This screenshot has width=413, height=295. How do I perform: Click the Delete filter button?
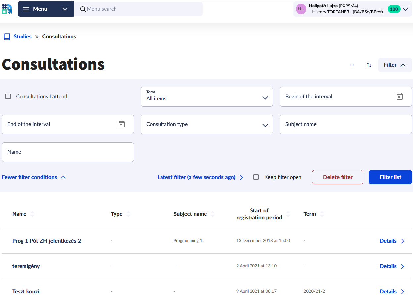click(x=338, y=177)
